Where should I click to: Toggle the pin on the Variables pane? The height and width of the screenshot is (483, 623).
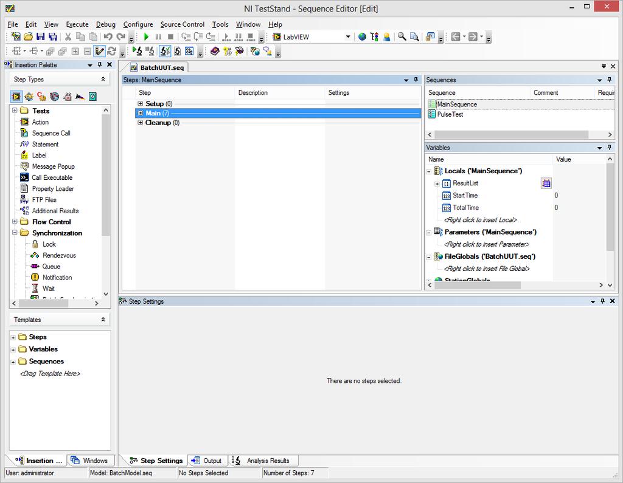(x=609, y=147)
